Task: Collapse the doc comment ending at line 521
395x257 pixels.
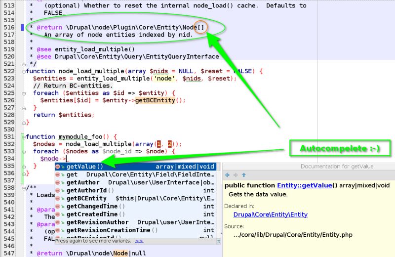Action: (x=24, y=64)
